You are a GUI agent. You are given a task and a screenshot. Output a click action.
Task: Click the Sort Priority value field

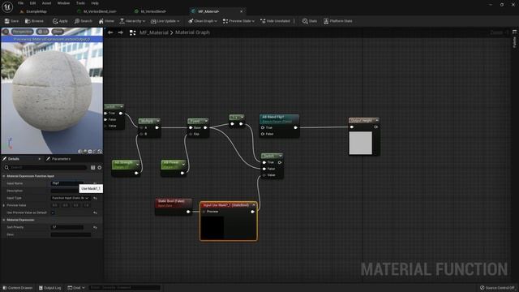pos(67,227)
